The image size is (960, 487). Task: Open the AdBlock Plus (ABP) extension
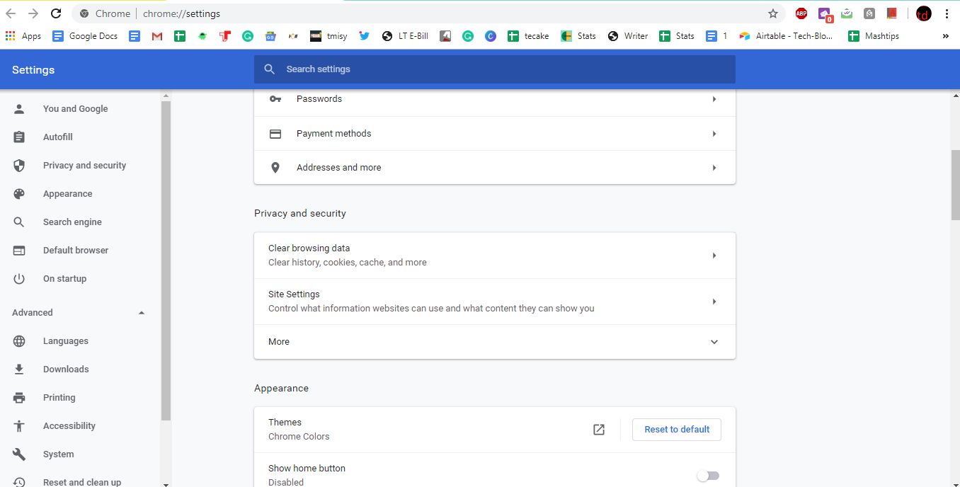click(801, 13)
